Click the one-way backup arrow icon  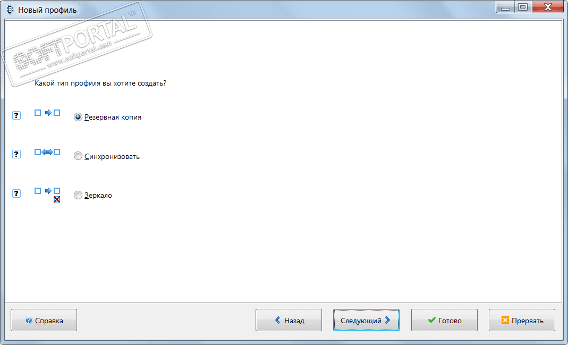click(x=47, y=113)
